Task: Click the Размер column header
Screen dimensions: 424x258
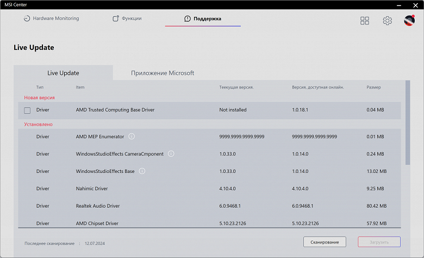Action: (373, 87)
